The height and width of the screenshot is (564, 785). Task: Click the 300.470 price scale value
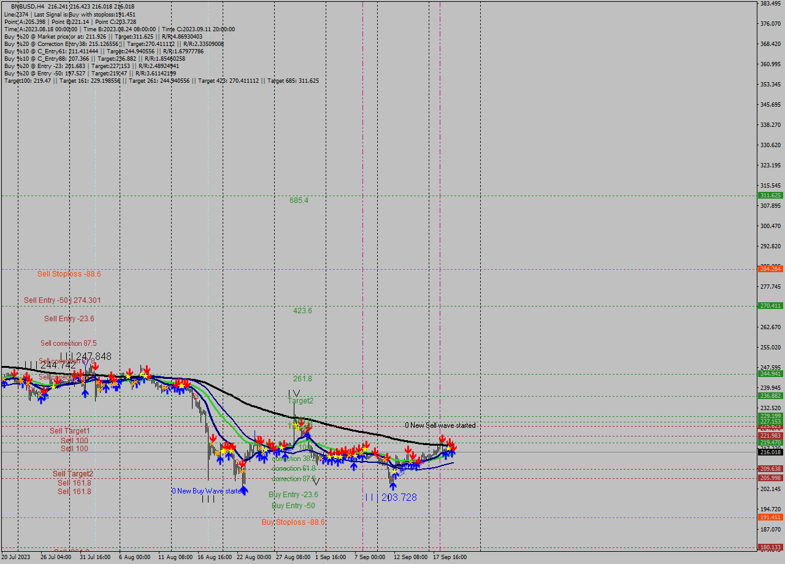770,226
